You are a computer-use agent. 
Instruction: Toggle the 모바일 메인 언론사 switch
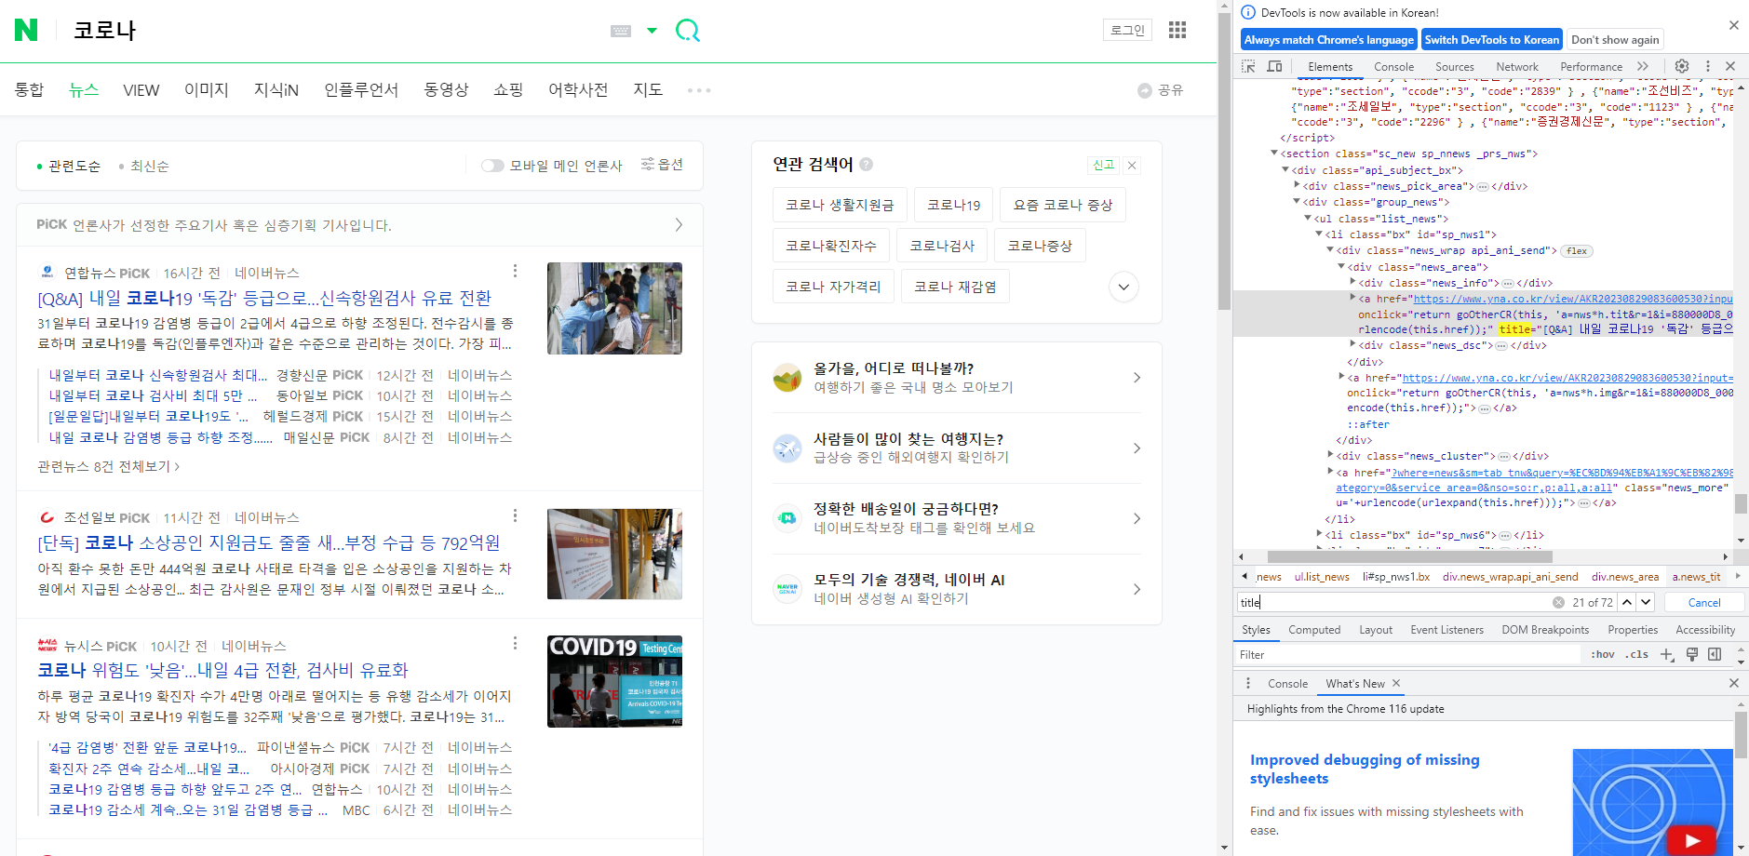492,166
